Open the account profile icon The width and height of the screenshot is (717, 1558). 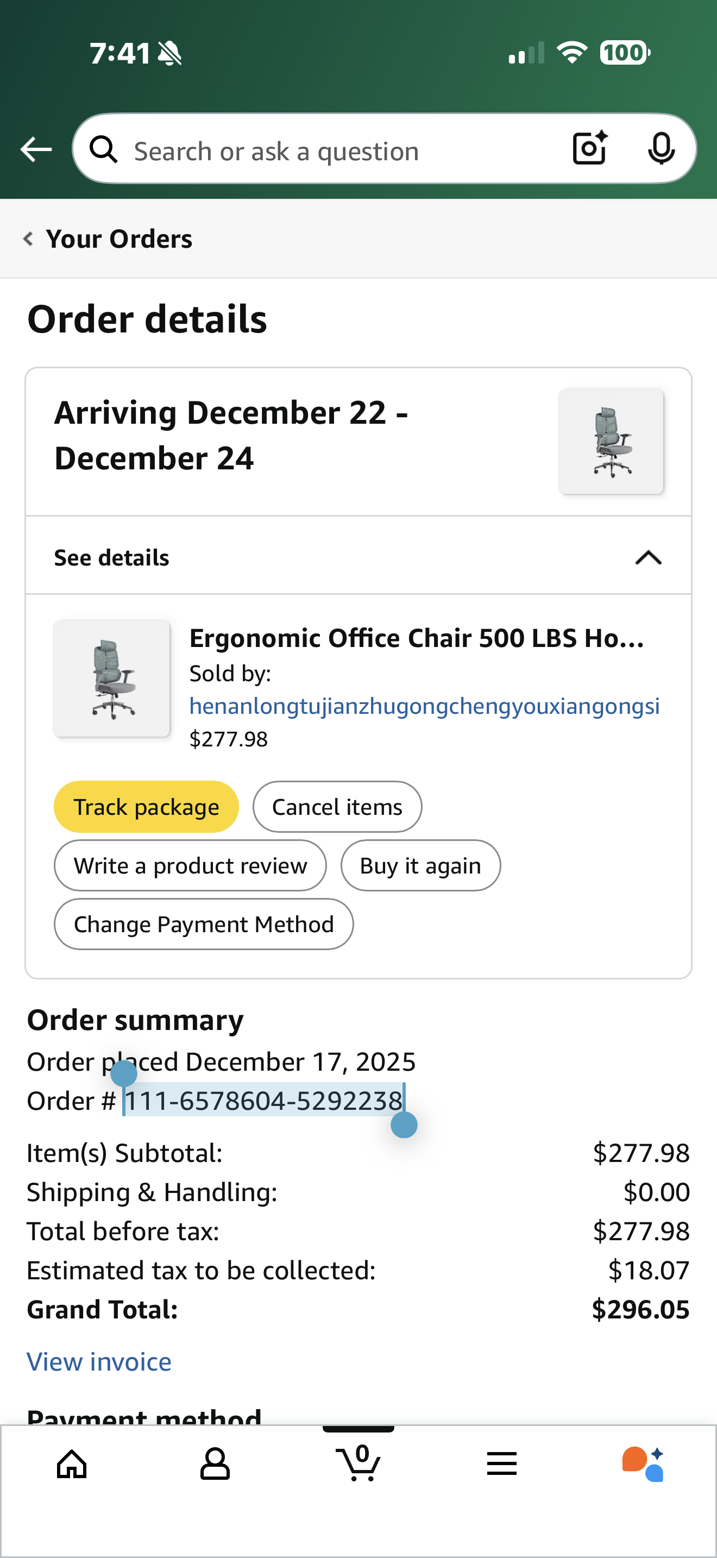coord(215,1464)
